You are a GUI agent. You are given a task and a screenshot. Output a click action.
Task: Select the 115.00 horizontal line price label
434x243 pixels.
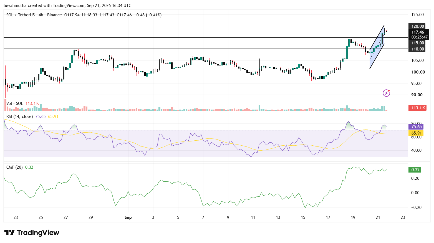[417, 43]
